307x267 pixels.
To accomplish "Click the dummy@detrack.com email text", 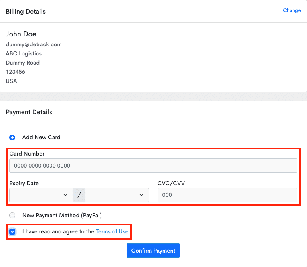I will [34, 44].
